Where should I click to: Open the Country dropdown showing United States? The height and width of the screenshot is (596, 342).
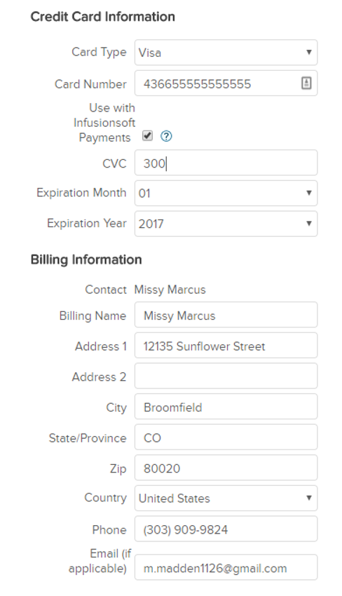coord(226,498)
